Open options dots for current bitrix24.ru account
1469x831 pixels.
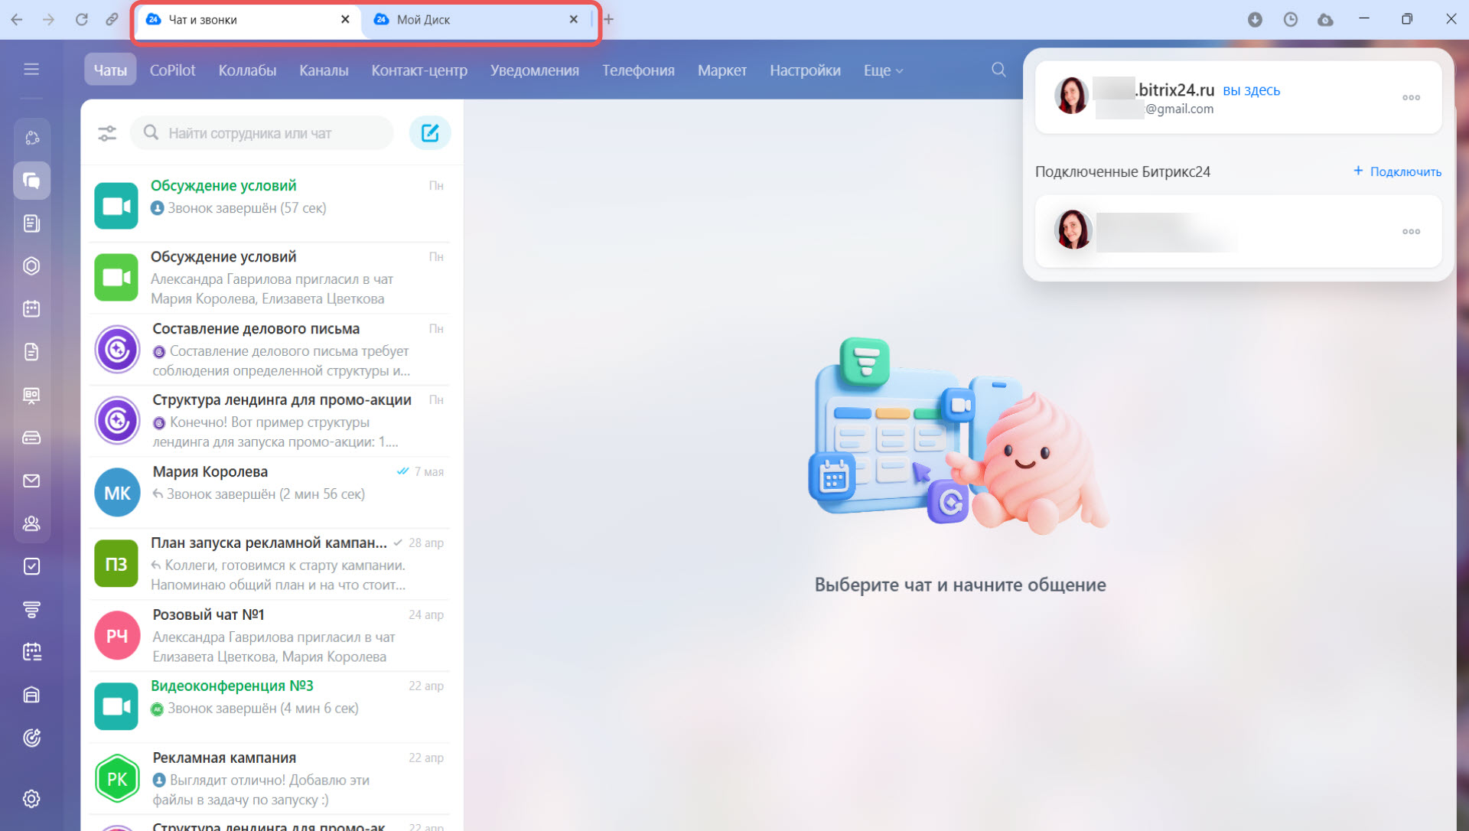click(x=1412, y=97)
